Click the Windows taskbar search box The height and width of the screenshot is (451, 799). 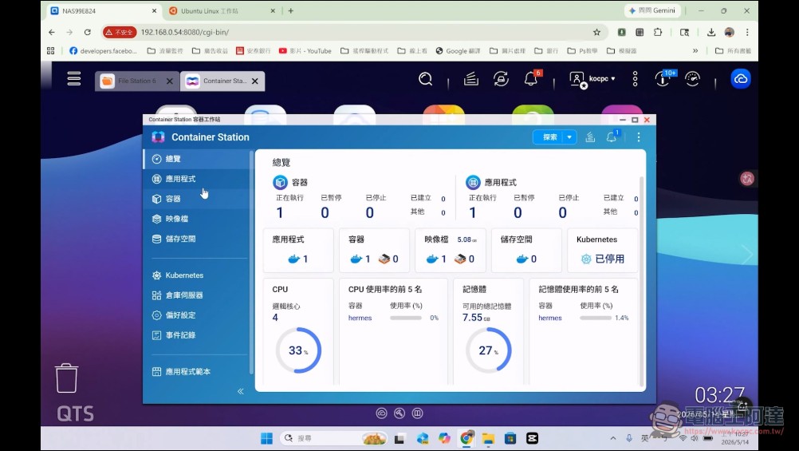tap(333, 438)
